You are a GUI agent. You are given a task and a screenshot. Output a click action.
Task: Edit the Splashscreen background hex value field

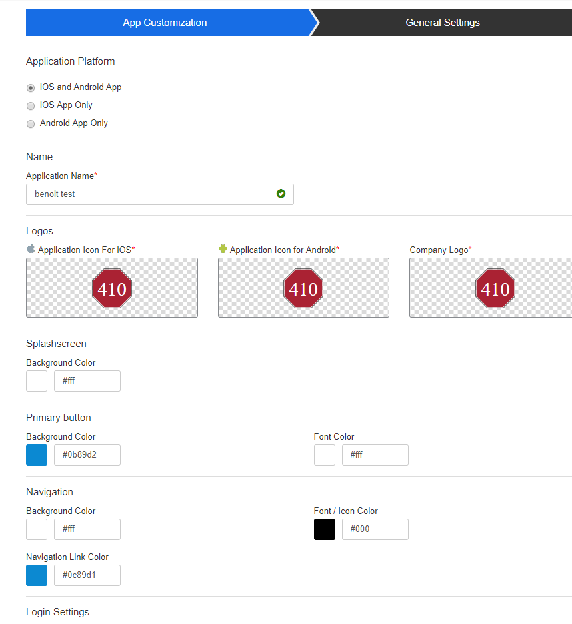pos(87,381)
